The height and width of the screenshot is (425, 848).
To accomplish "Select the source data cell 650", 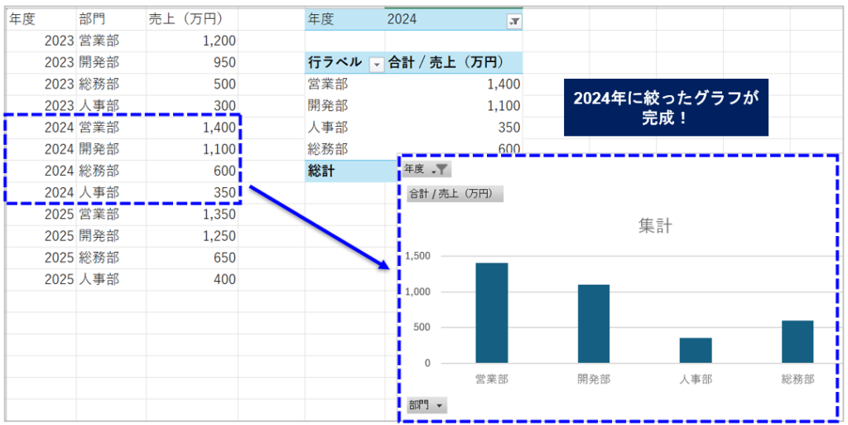I will [x=192, y=258].
